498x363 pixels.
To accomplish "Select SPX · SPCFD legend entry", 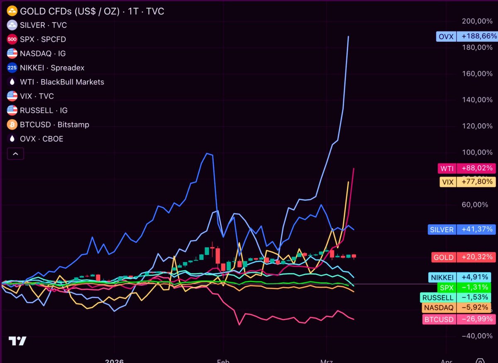I will [43, 39].
